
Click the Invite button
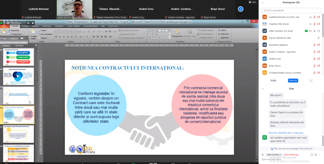273,80
